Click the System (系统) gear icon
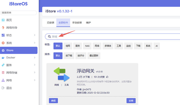Image resolution: width=180 pixels, height=105 pixels. pos(3,43)
